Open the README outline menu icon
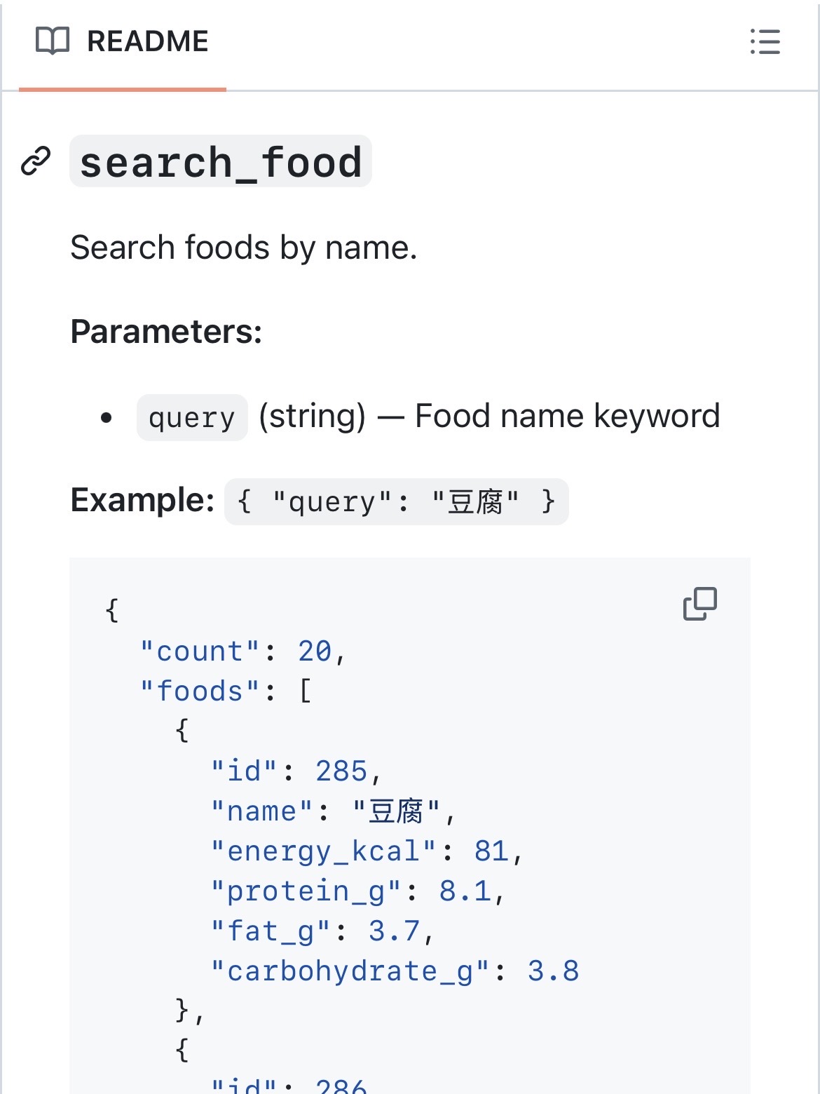Image resolution: width=820 pixels, height=1094 pixels. pyautogui.click(x=765, y=41)
